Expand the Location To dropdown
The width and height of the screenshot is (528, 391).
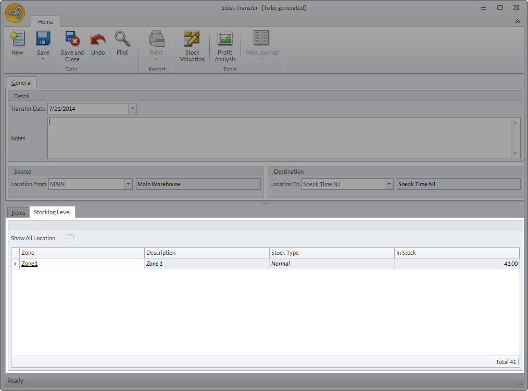click(x=388, y=184)
